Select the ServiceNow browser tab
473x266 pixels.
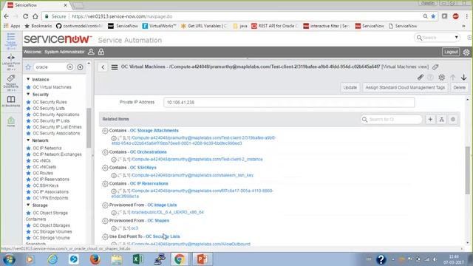click(x=36, y=5)
